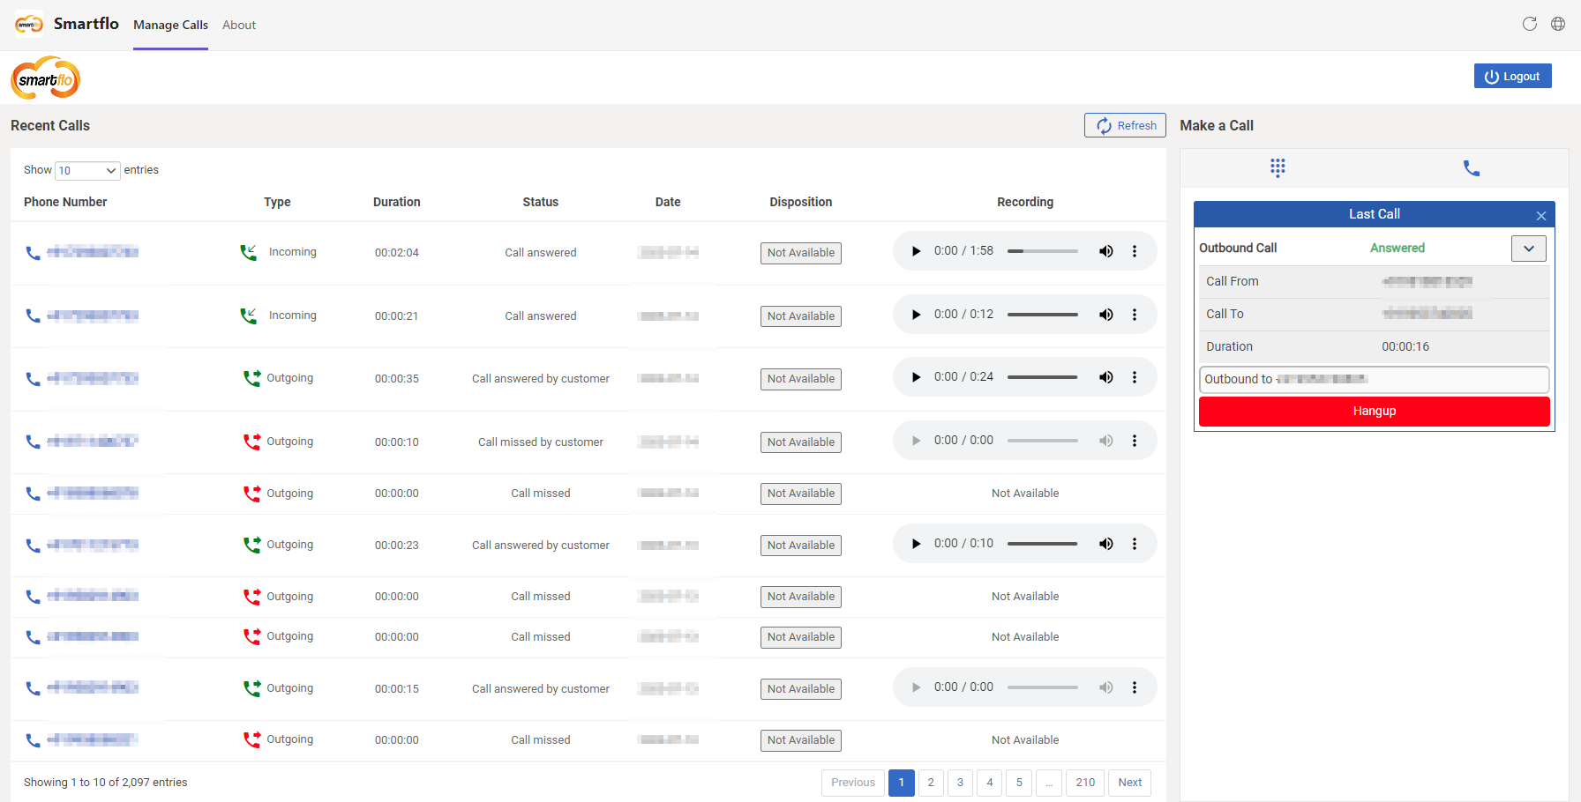
Task: Click the Outbound to input field
Action: coord(1375,379)
